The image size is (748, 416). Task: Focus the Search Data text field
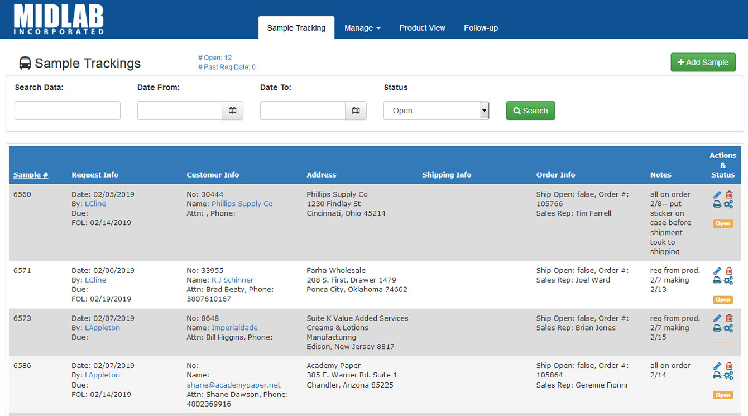(x=68, y=111)
